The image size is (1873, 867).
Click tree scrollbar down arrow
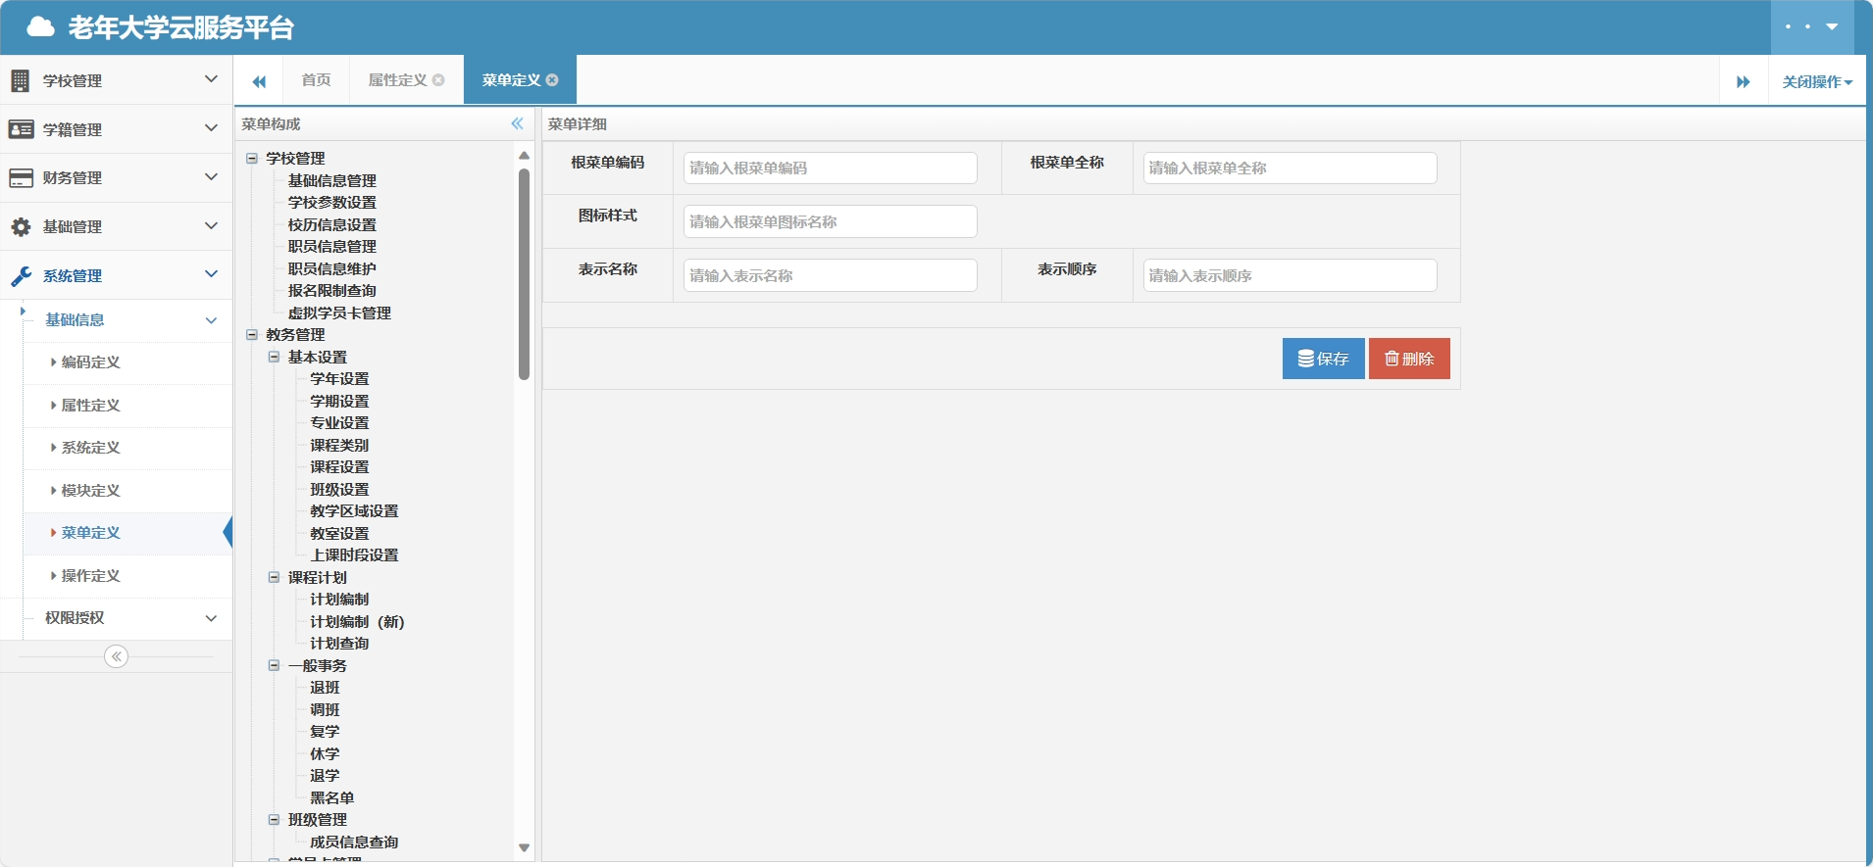524,847
